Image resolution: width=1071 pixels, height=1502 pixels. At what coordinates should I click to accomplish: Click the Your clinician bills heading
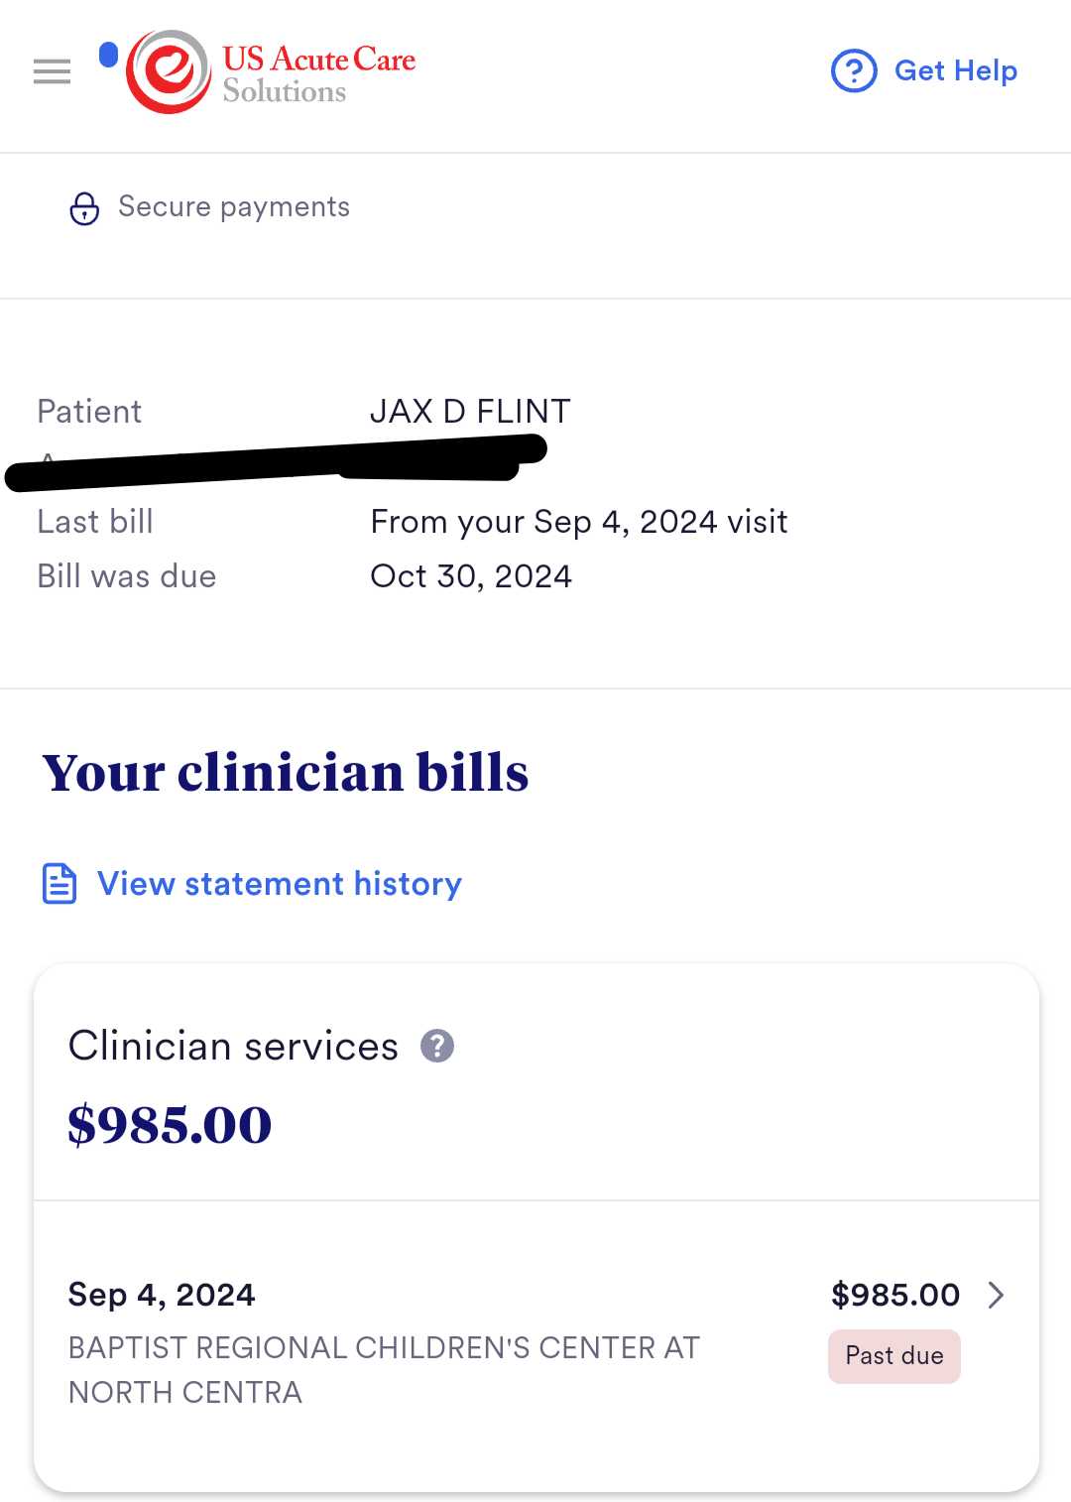click(286, 773)
